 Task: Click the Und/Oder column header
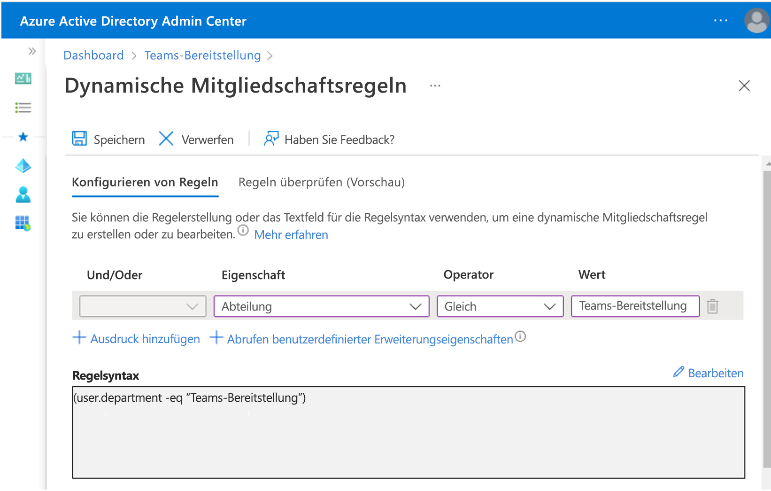[x=115, y=275]
